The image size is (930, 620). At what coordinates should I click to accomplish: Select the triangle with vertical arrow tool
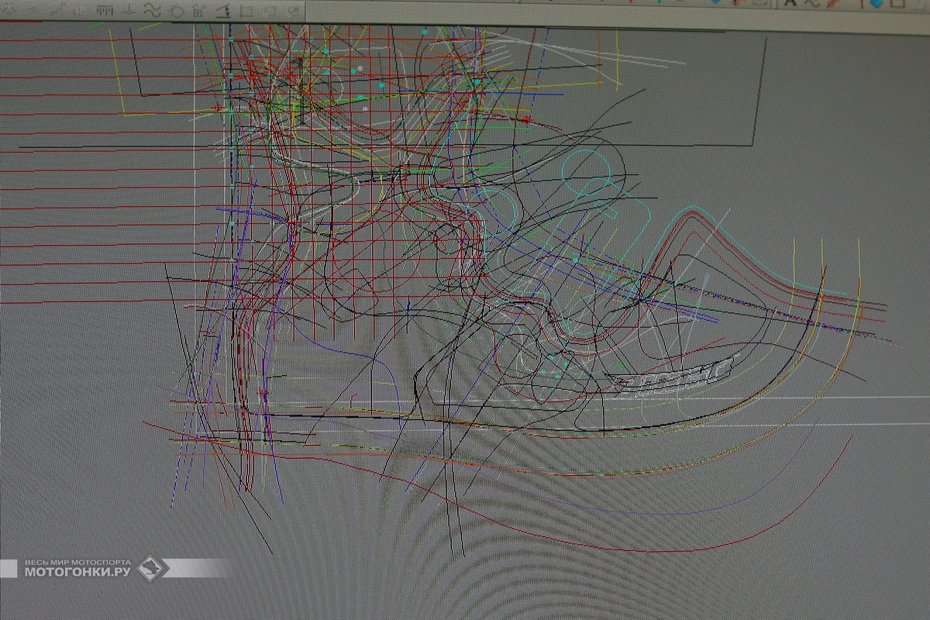223,11
